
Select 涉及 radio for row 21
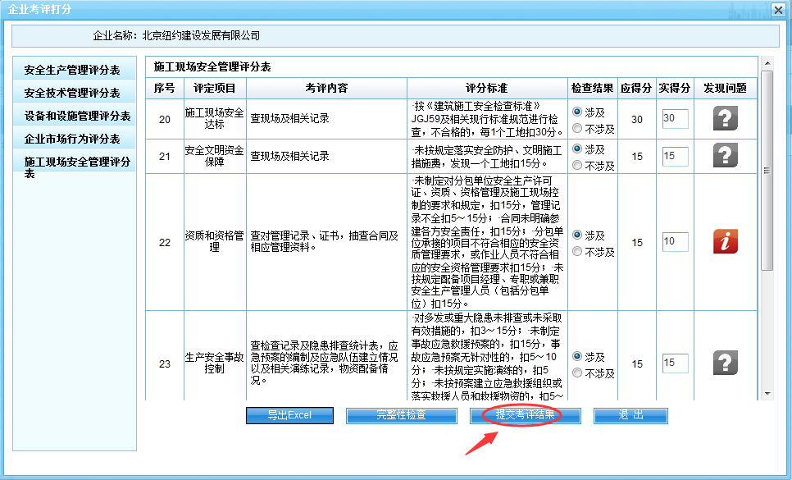click(x=577, y=149)
